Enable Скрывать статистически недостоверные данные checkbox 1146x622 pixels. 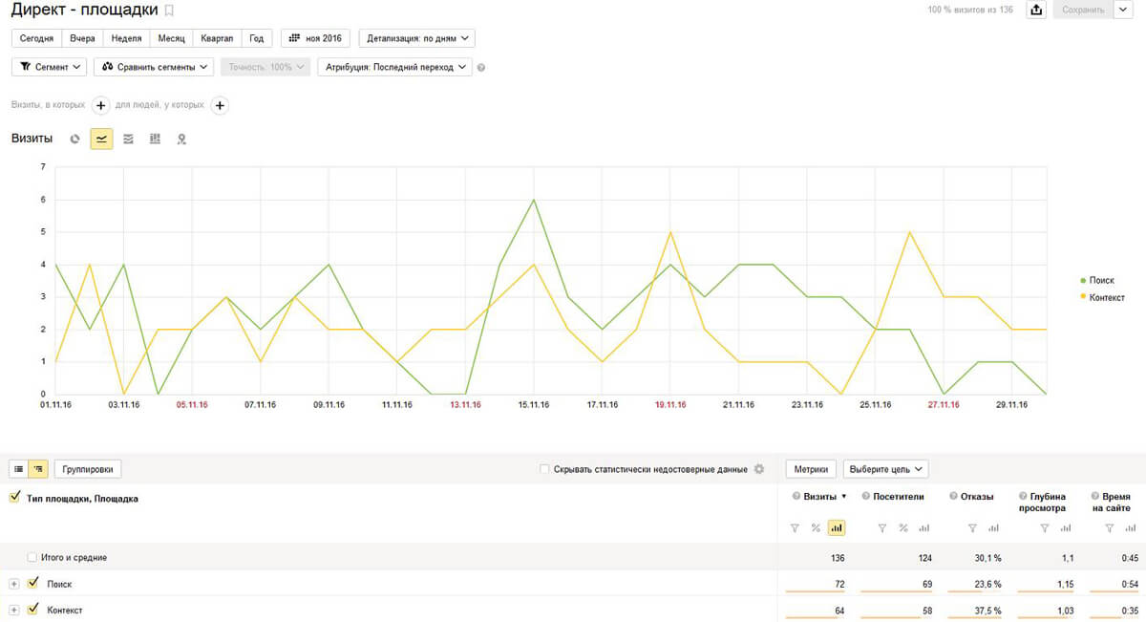tap(544, 469)
